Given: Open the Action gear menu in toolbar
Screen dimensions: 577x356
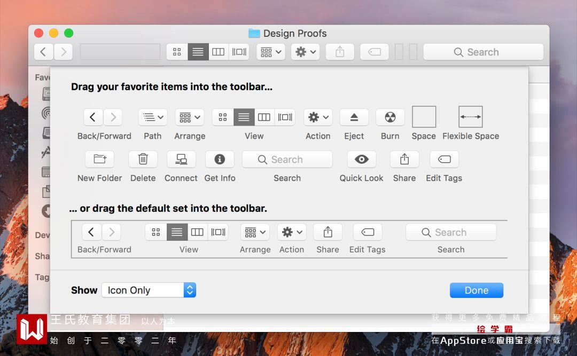Looking at the screenshot, I should 306,52.
